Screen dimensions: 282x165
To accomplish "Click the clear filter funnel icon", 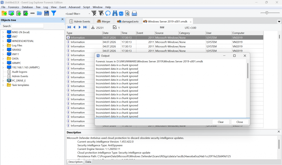I will [94, 13].
